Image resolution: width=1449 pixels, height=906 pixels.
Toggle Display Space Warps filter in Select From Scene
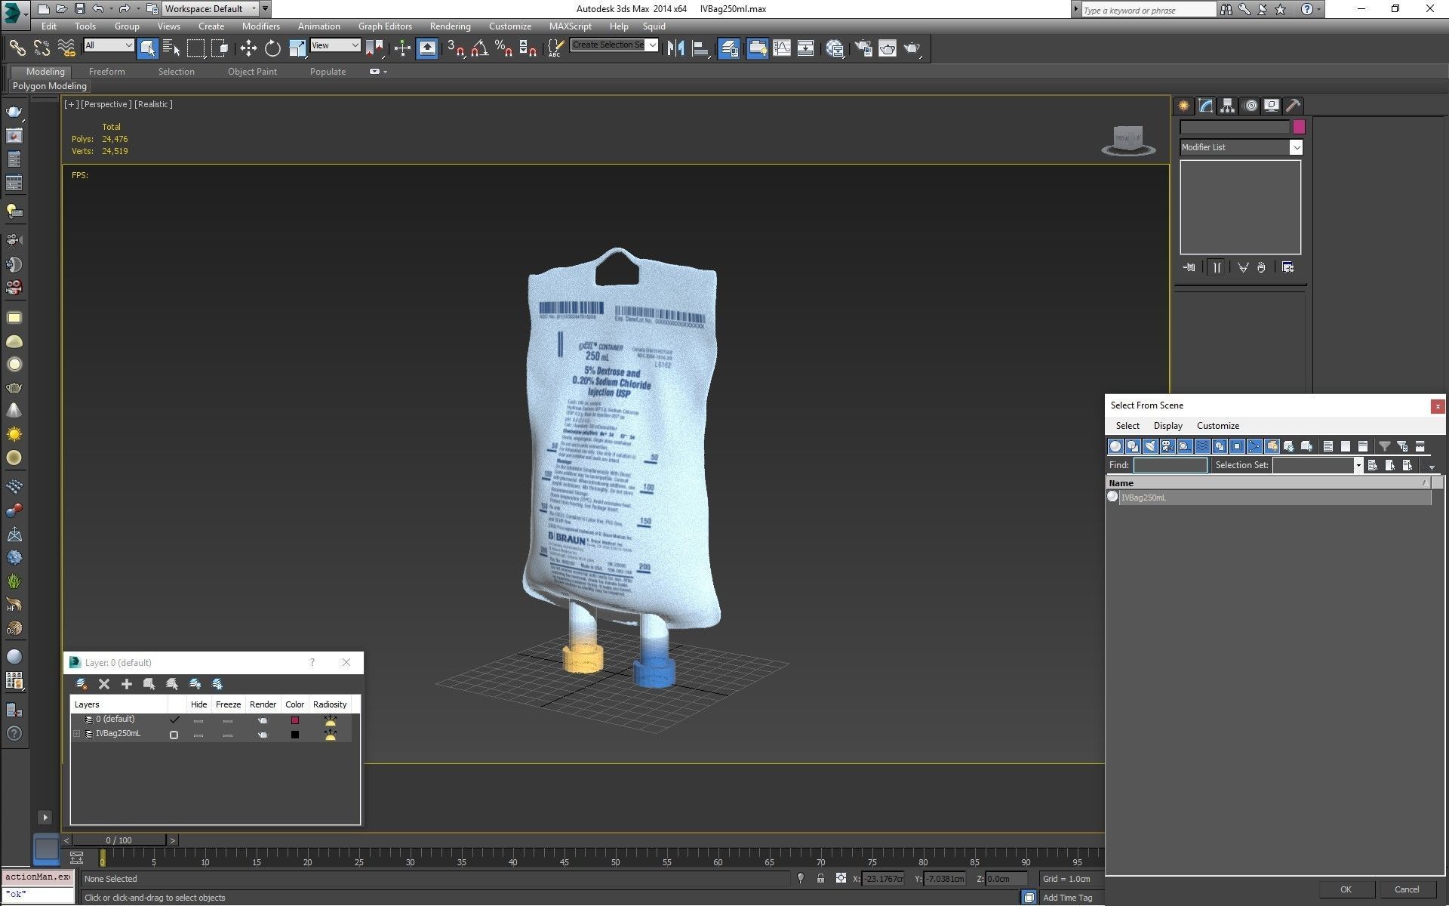click(1202, 446)
